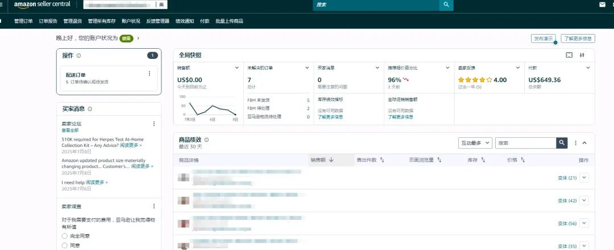Open 阅读更多 for the I need help post
Screen dimensions: 614x250
(x=96, y=183)
